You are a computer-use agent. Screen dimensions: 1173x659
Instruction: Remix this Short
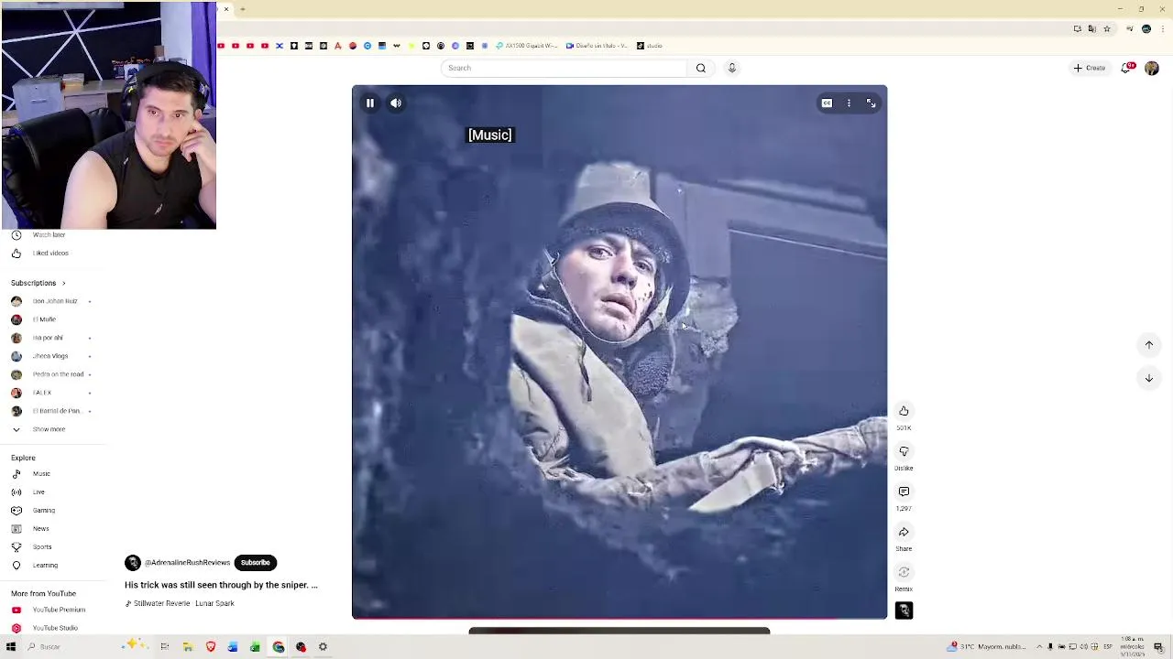[904, 572]
